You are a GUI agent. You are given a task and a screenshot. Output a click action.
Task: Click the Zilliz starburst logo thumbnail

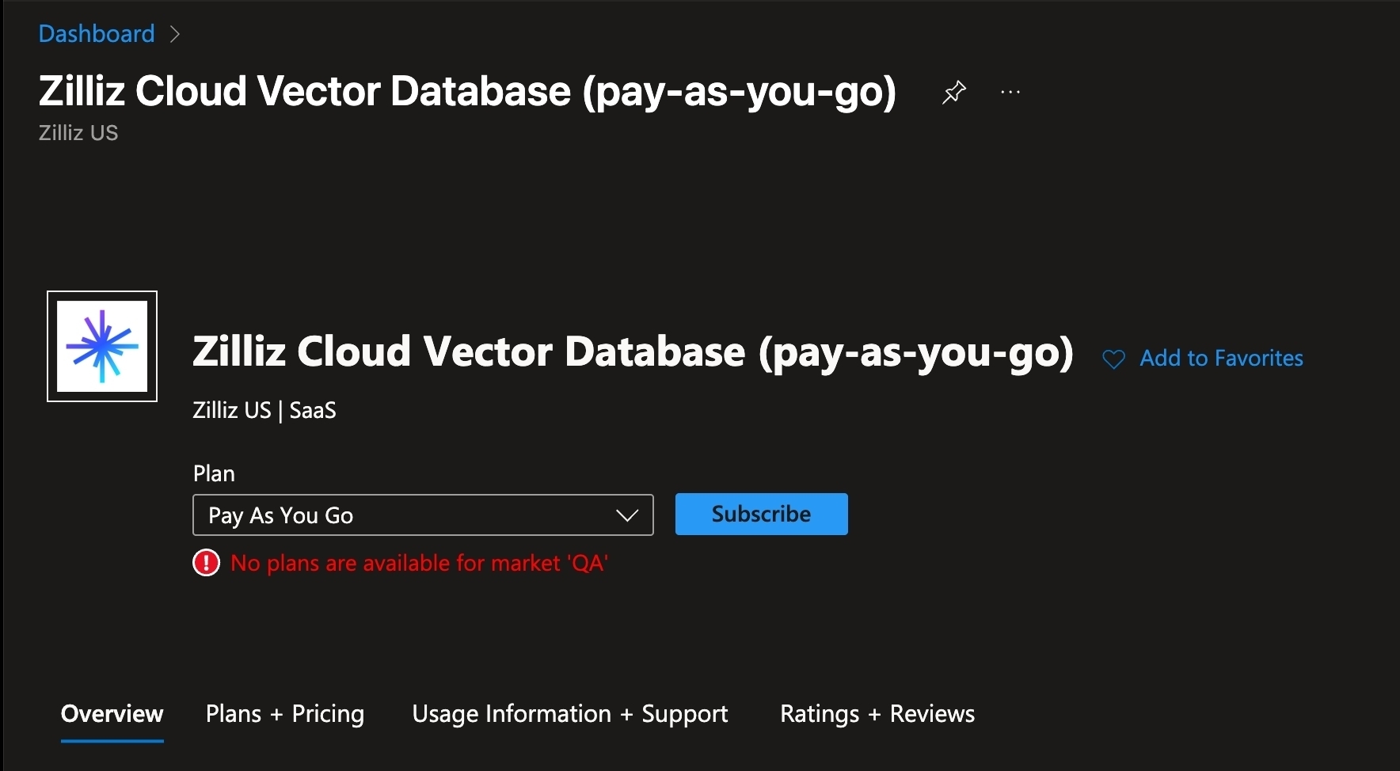pos(102,347)
